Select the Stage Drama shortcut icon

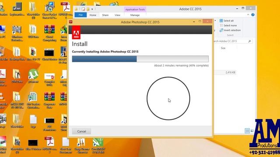point(82,145)
